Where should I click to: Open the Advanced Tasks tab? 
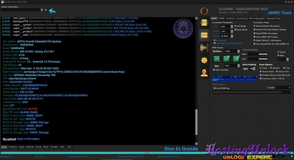tap(274, 19)
